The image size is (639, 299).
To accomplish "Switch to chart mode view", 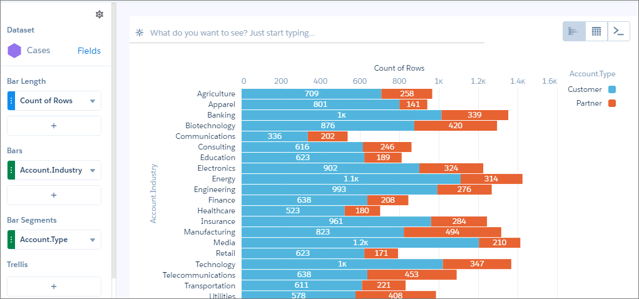I will [574, 31].
